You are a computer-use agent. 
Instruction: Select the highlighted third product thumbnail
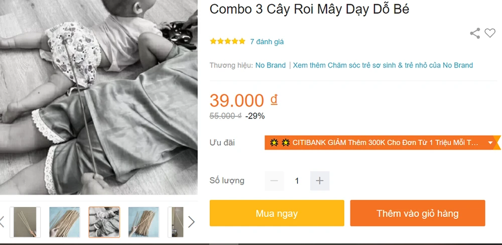click(104, 222)
